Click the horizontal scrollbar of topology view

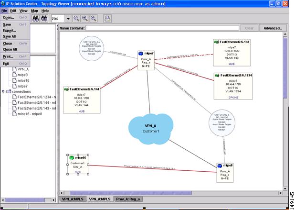(171, 193)
